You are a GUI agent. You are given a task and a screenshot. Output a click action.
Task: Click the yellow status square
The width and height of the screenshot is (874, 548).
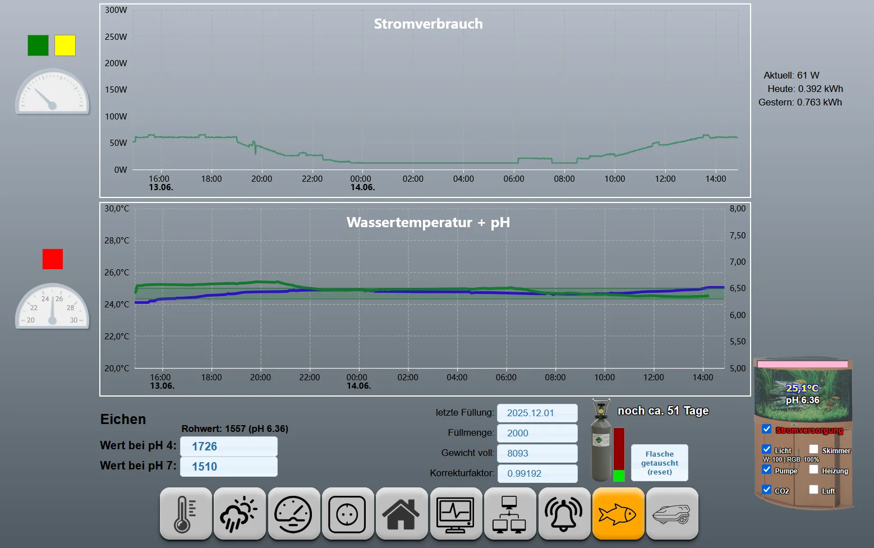[x=65, y=45]
